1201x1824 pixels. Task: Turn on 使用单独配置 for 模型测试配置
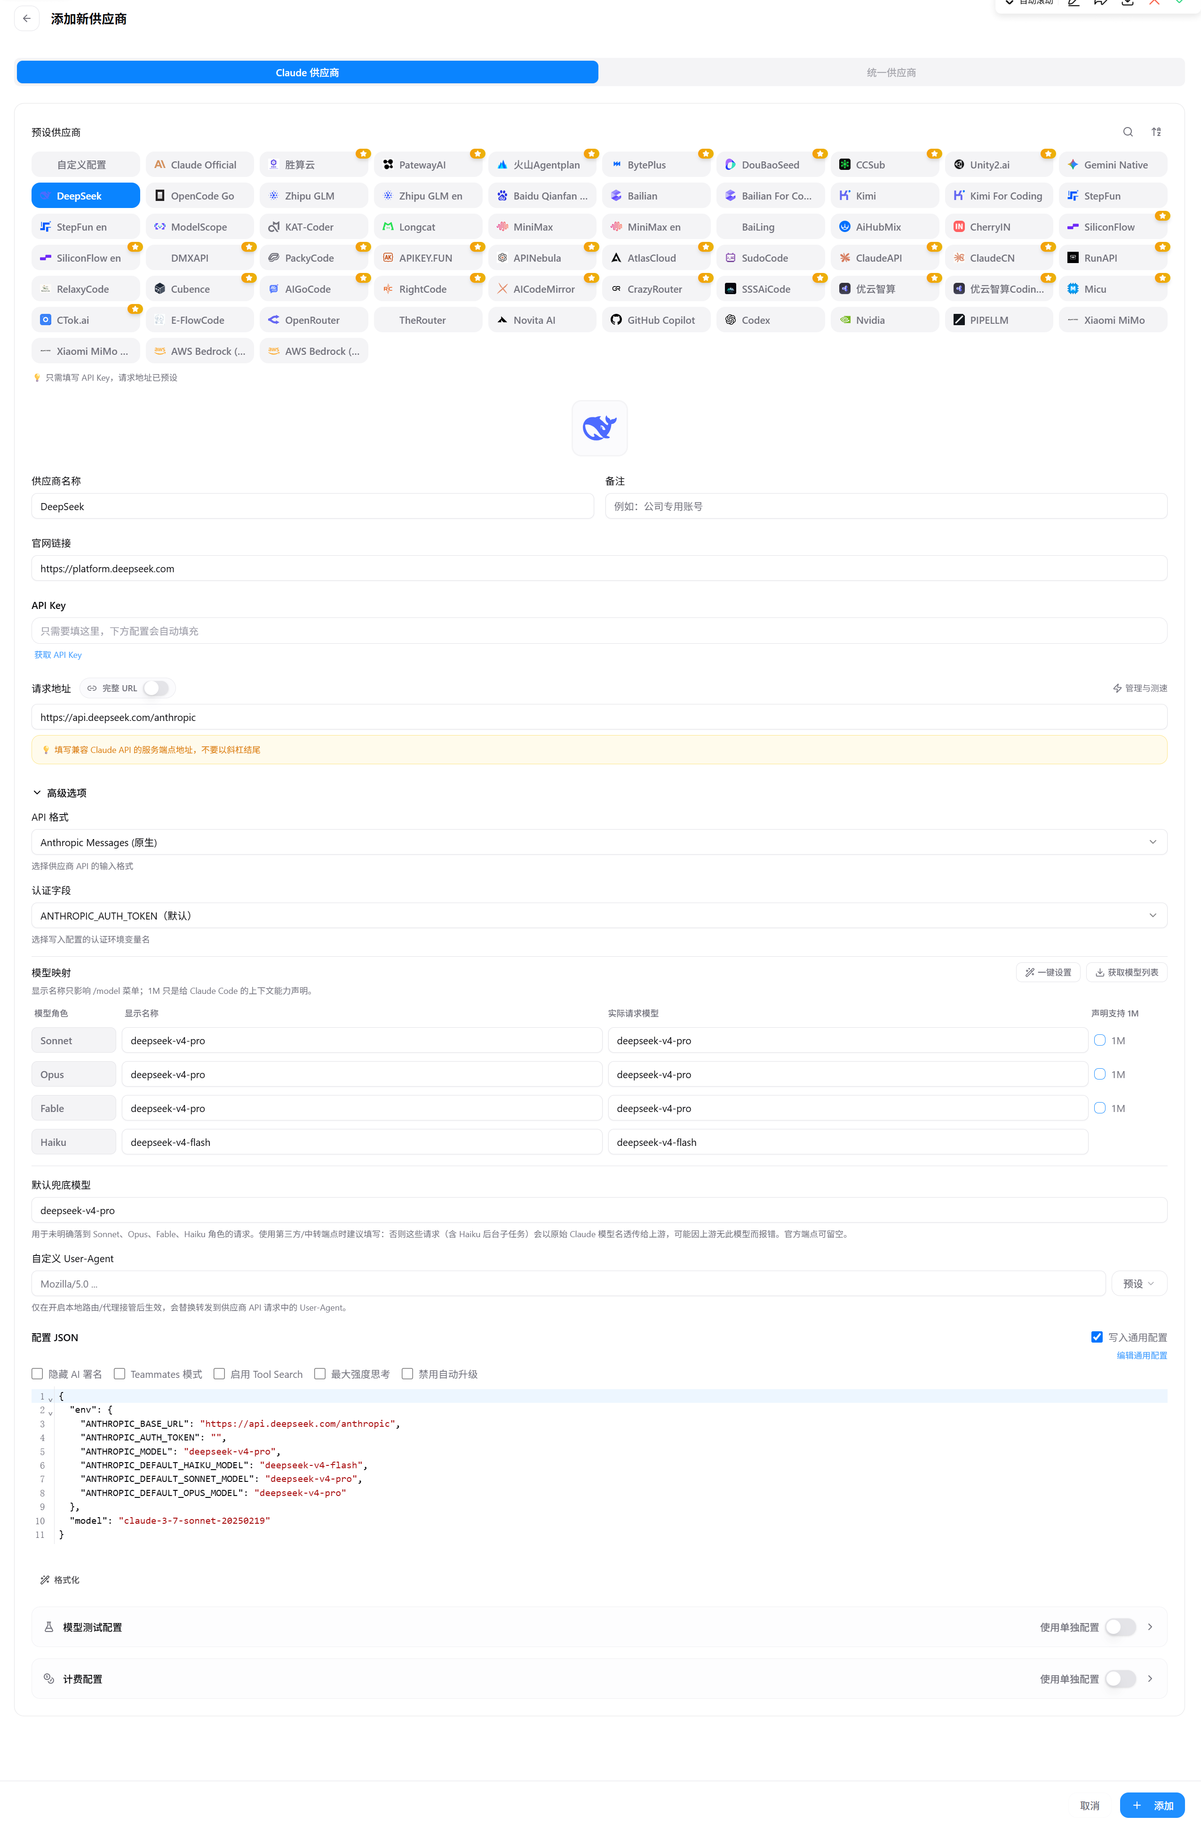coord(1120,1626)
